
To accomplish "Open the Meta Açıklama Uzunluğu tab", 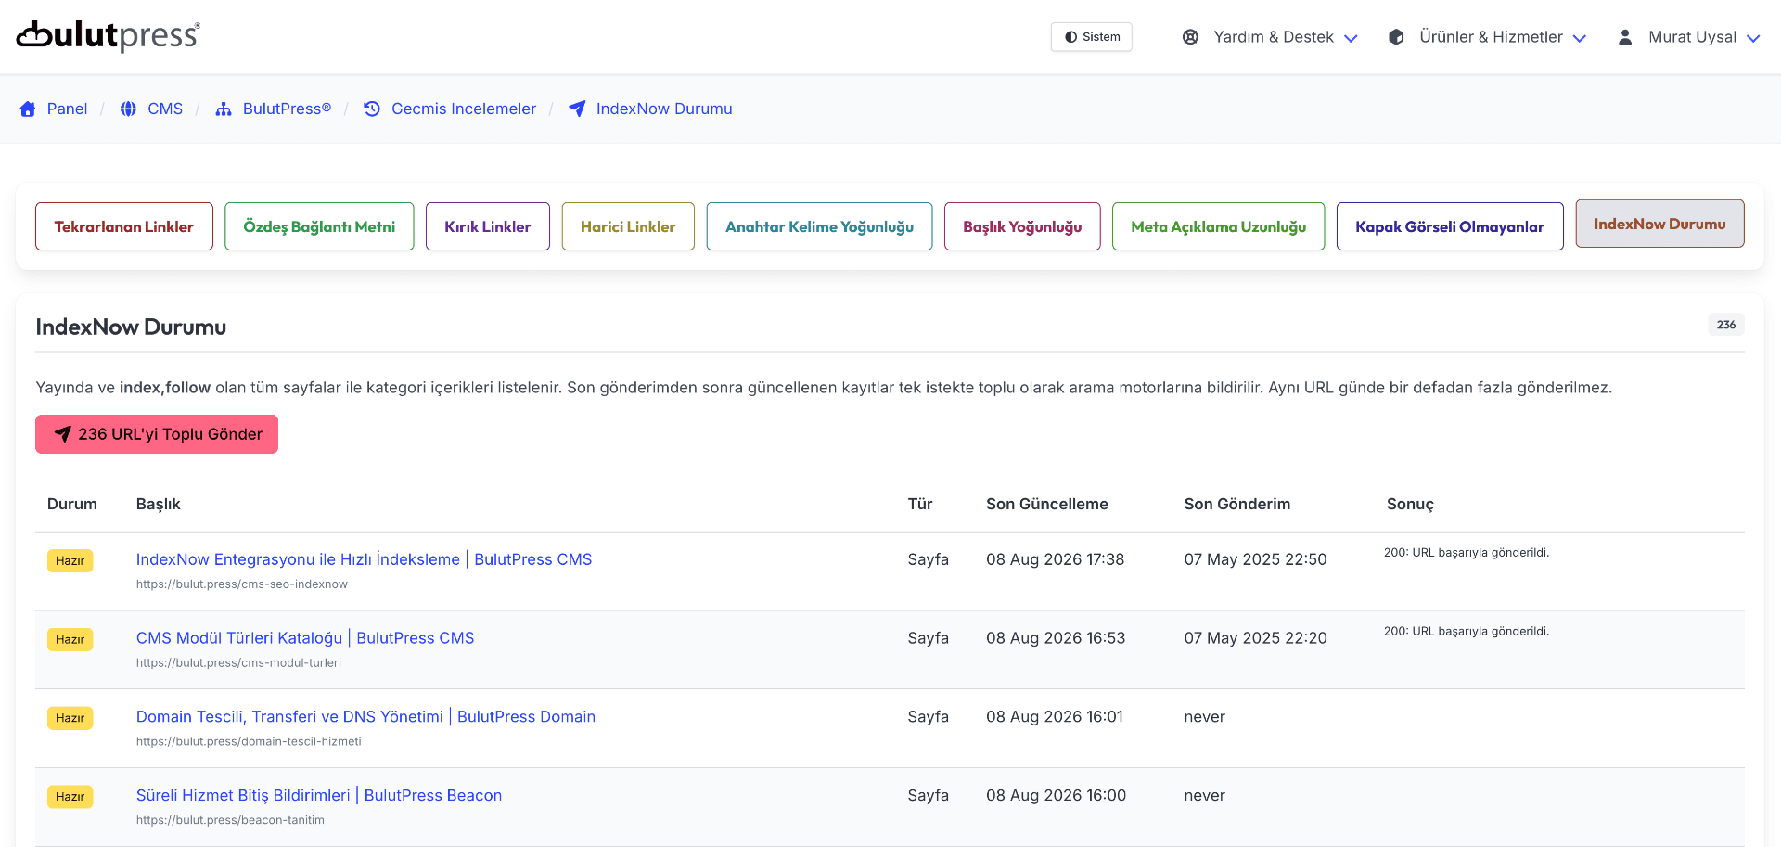I will 1219,226.
